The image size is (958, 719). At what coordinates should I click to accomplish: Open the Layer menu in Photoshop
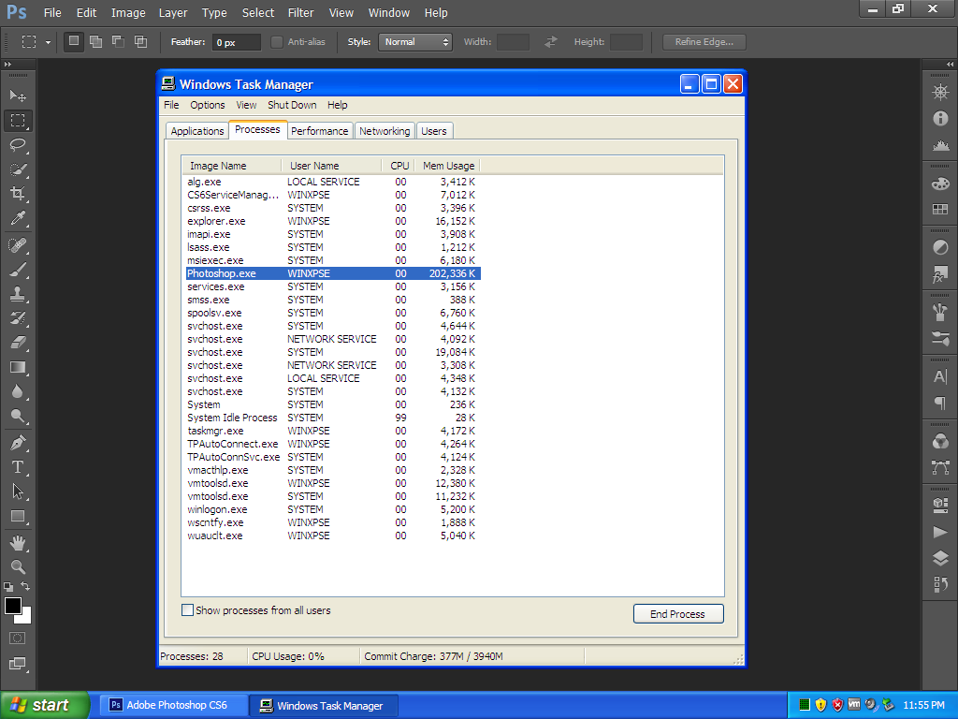(173, 13)
